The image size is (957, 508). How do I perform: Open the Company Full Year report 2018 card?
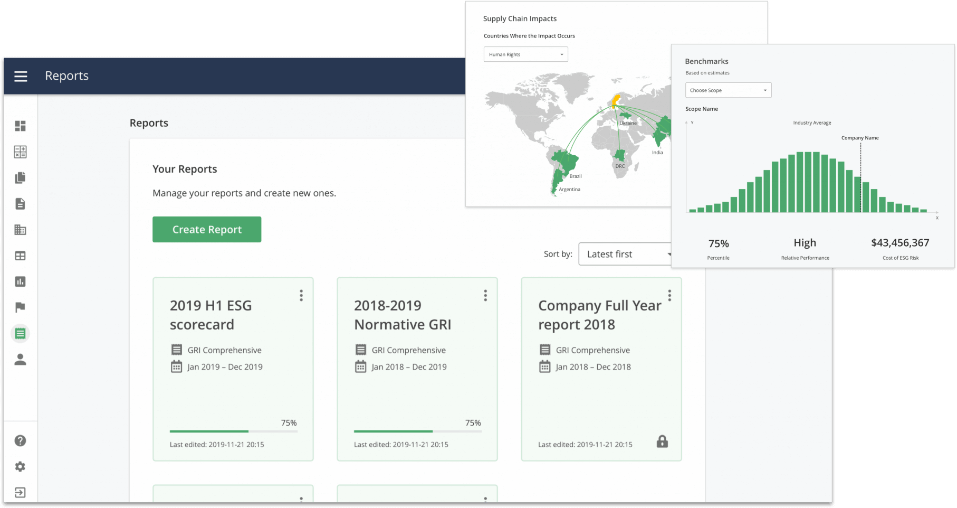601,369
